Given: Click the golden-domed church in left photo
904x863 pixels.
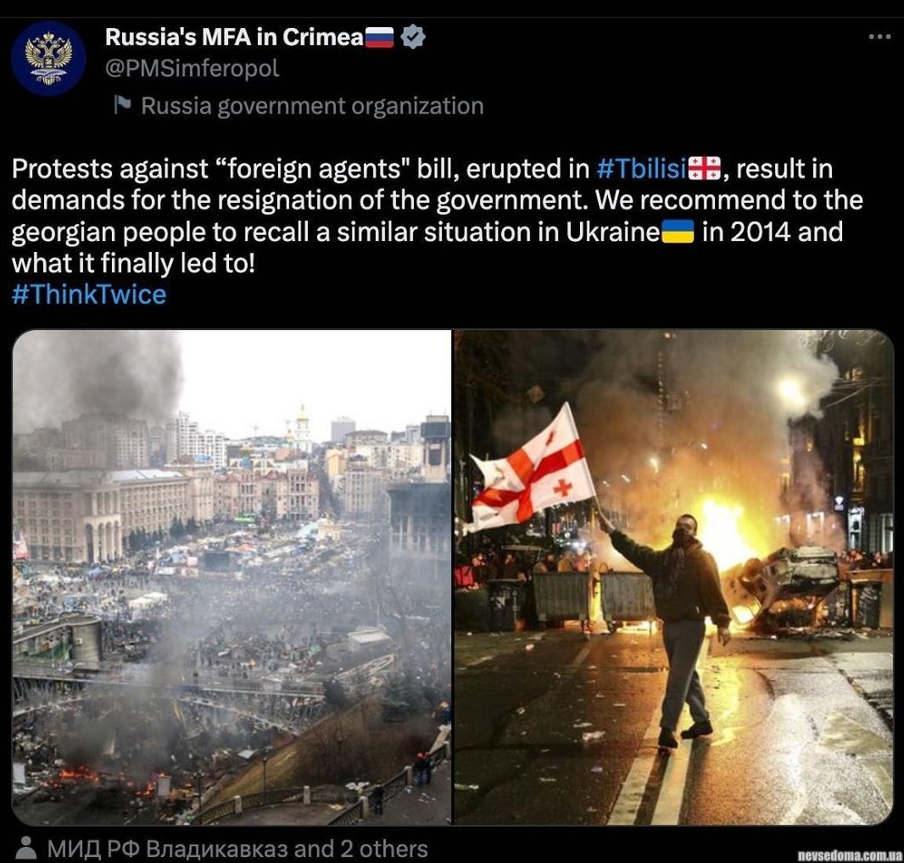Looking at the screenshot, I should [302, 428].
